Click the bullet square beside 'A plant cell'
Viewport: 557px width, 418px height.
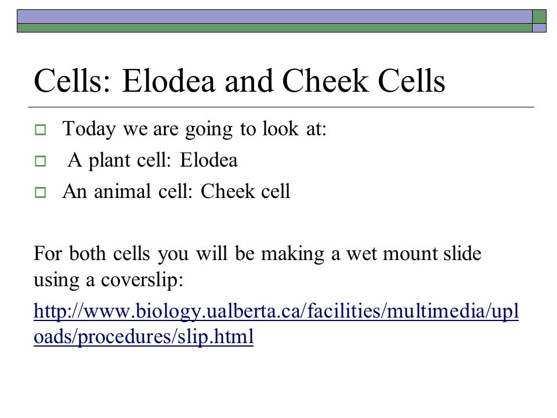pyautogui.click(x=41, y=161)
